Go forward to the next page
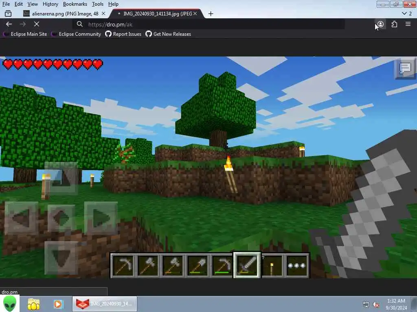 click(23, 24)
